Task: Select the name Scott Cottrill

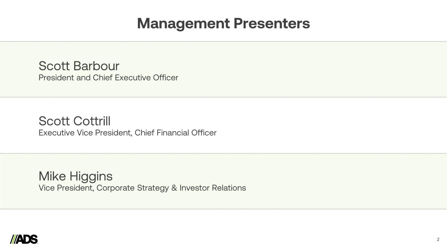Action: (74, 121)
